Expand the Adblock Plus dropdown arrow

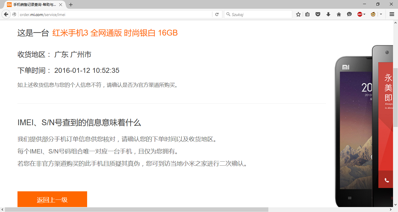coord(364,14)
